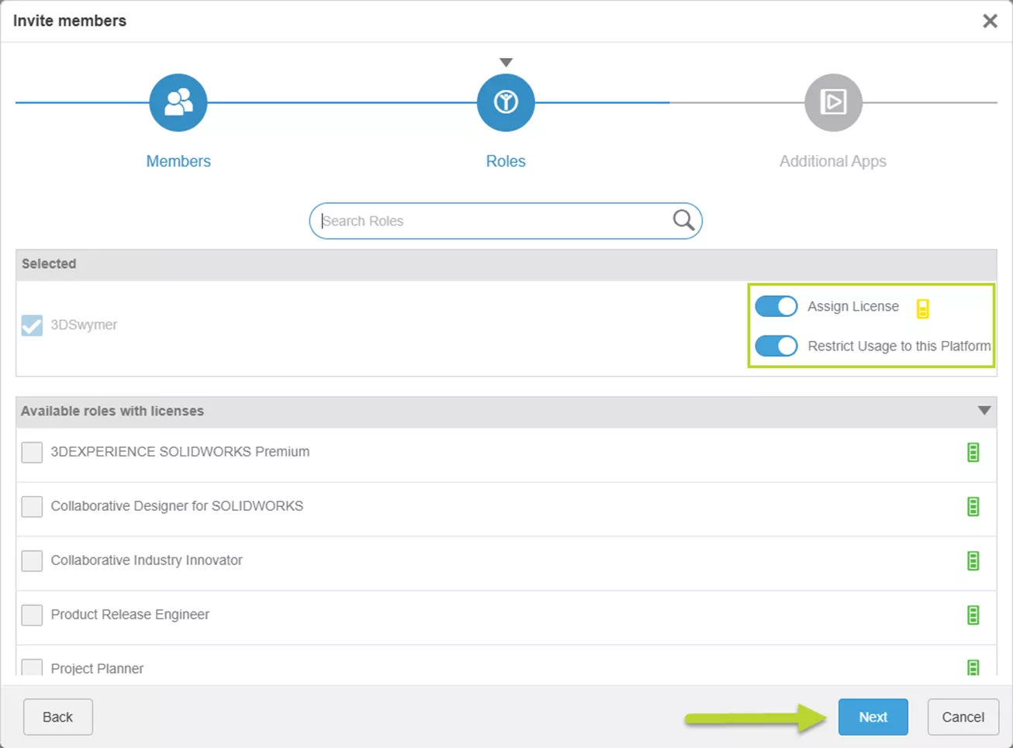Screen dimensions: 1013x748
Task: Select the Product Release Engineer checkbox
Action: click(x=32, y=615)
